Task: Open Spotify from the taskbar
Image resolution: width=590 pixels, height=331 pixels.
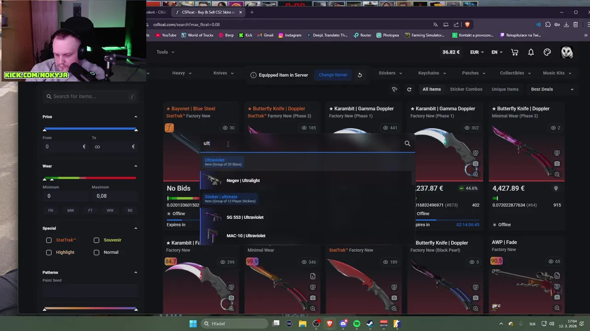Action: coord(357,324)
